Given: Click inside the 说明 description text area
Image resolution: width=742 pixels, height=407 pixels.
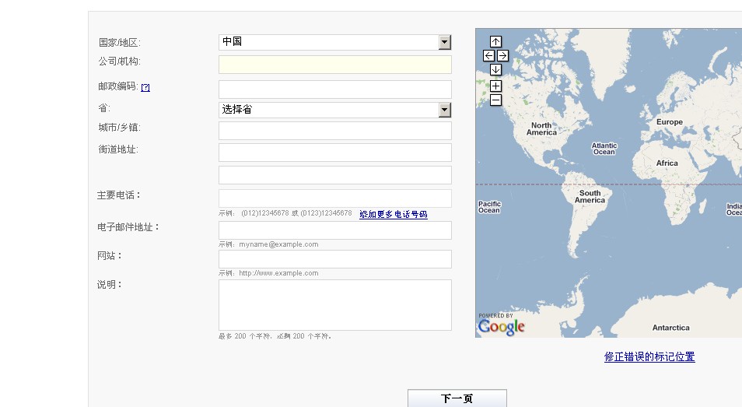Looking at the screenshot, I should pos(334,305).
